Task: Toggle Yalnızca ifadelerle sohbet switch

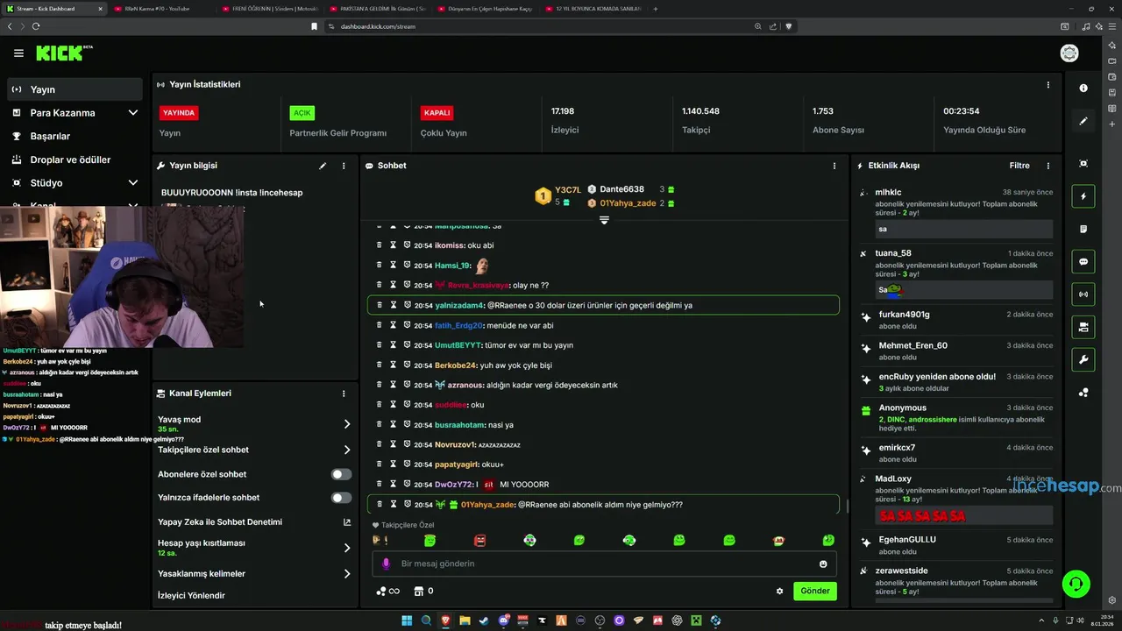Action: [341, 498]
